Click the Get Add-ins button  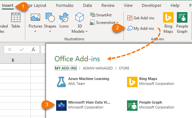[141, 18]
